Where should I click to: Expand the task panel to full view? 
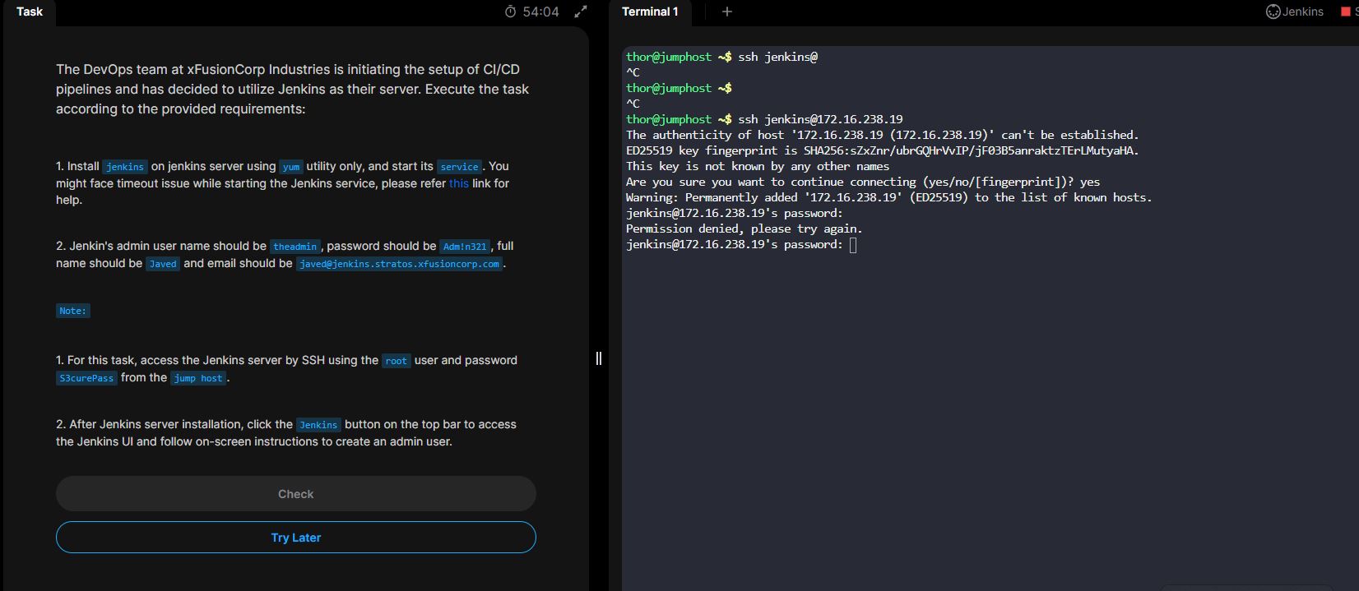pos(581,12)
